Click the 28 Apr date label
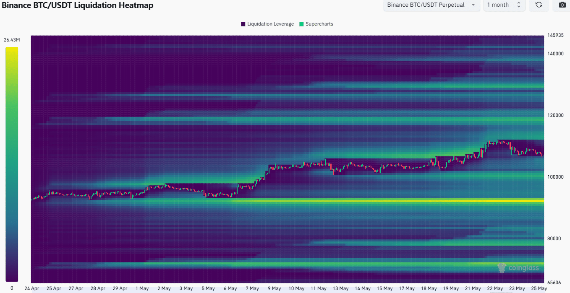 click(x=98, y=288)
